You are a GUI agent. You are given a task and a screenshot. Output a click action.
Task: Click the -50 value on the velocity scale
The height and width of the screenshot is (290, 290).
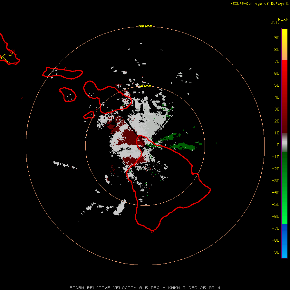(x=275, y=205)
